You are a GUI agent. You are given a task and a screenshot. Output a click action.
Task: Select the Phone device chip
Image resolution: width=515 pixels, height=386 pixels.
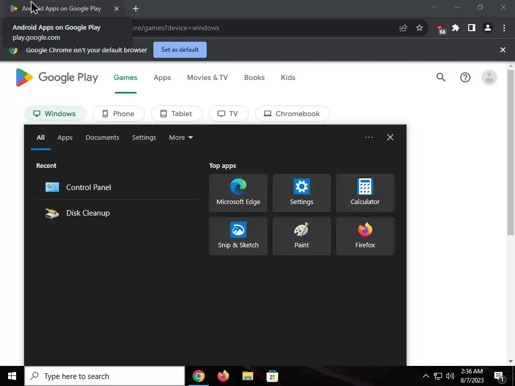tap(119, 114)
